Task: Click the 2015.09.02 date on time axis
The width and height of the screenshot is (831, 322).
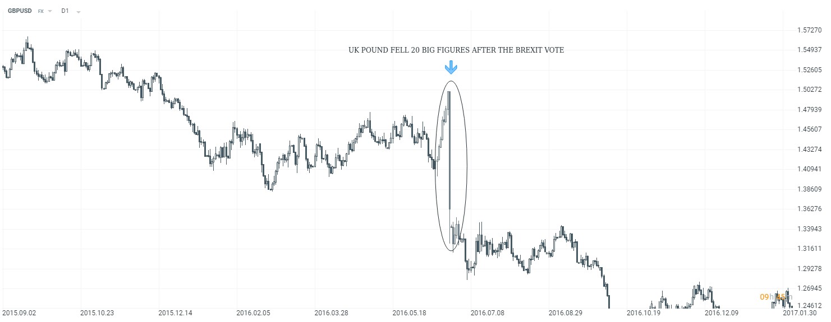Action: 19,313
